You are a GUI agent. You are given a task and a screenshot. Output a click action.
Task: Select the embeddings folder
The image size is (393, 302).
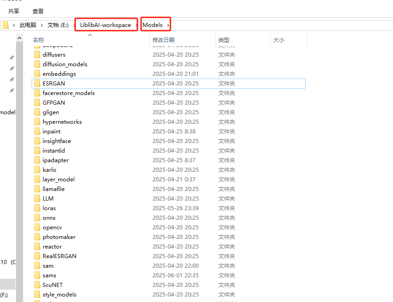(x=59, y=74)
